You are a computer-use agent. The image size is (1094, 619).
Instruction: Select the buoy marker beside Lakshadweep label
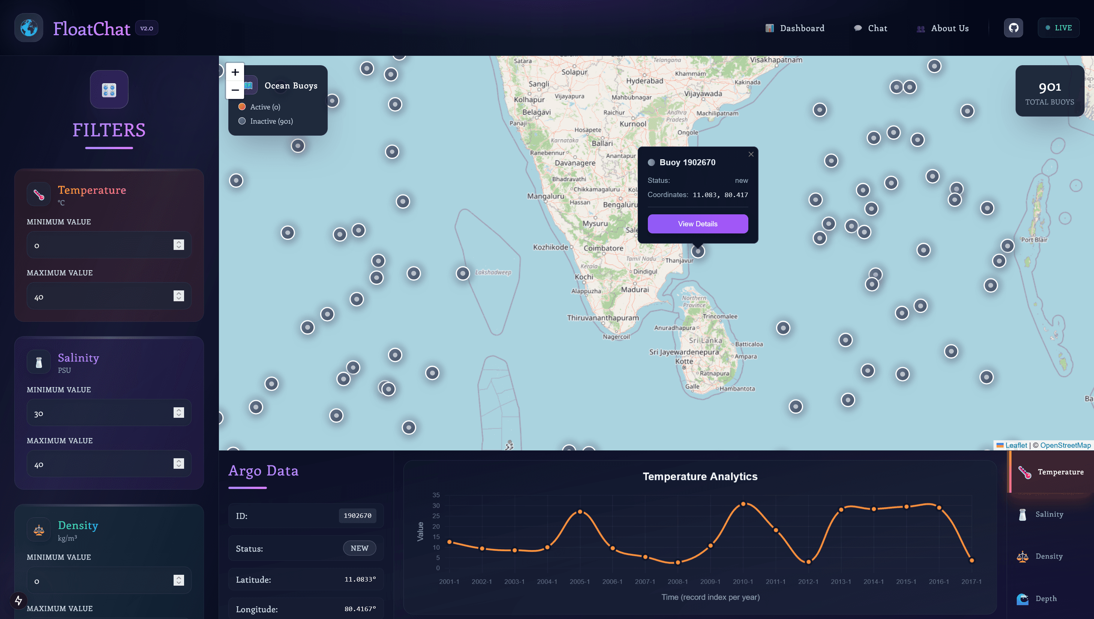coord(463,273)
